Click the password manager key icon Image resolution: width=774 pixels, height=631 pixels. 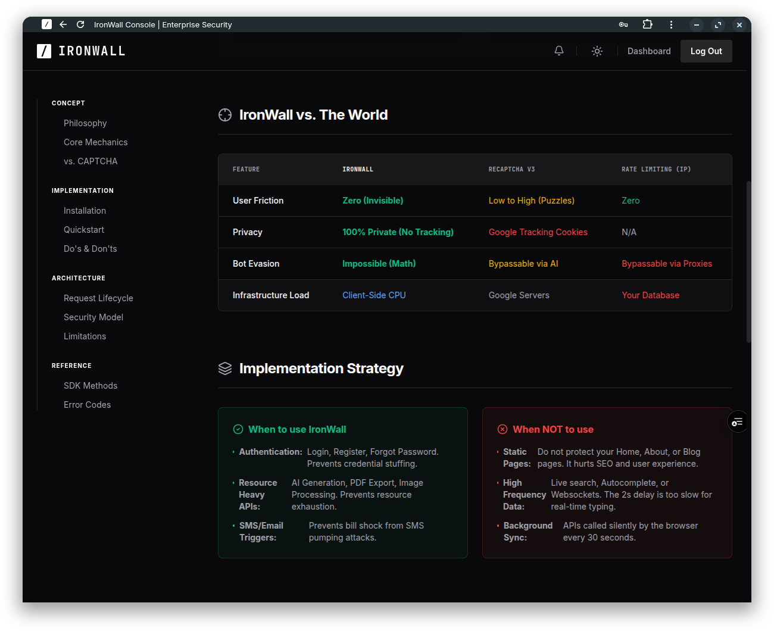[623, 24]
